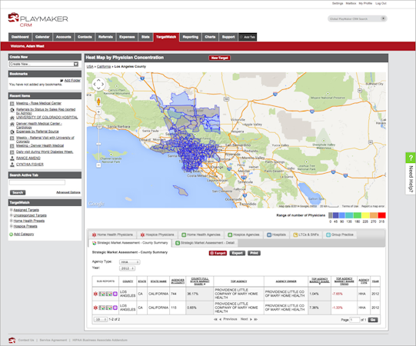Click the first map sub-report icon in the 115 row
This screenshot has width=416, height=346.
(102, 308)
